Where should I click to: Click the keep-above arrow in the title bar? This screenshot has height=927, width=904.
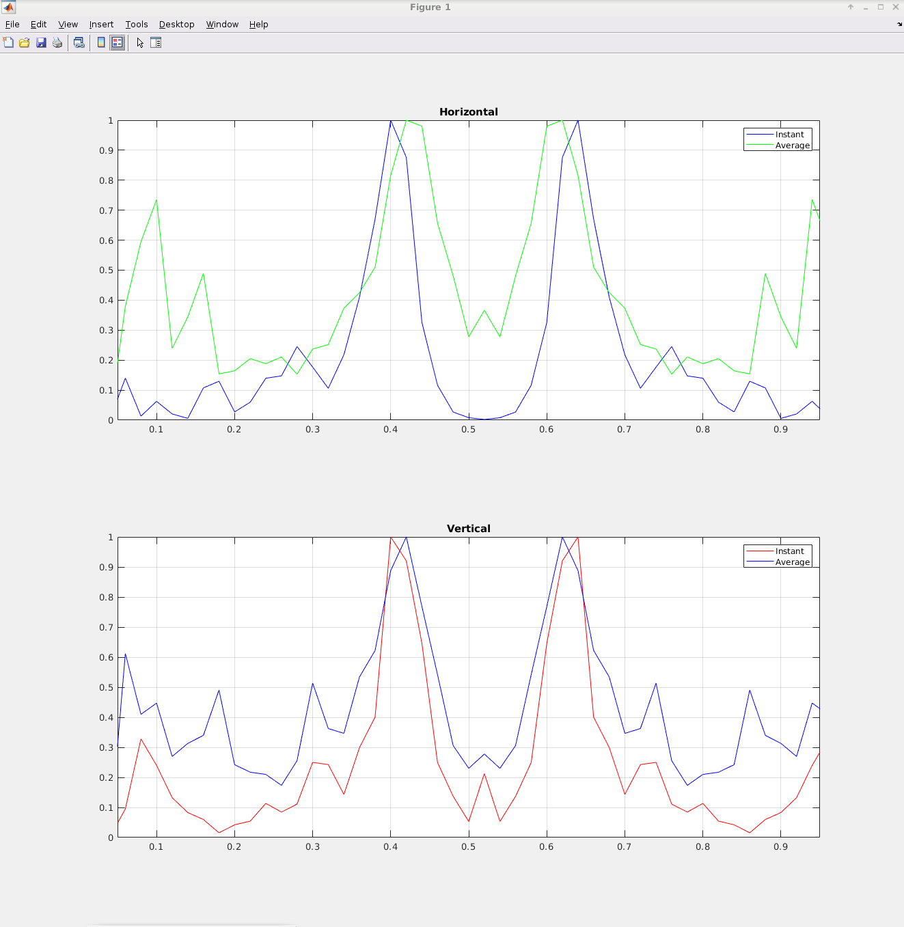(x=851, y=8)
